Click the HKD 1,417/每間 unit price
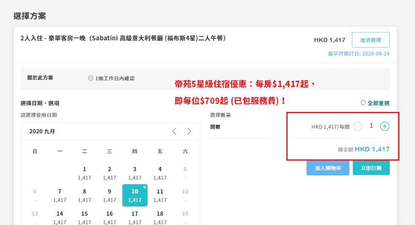The image size is (415, 225). pyautogui.click(x=330, y=127)
